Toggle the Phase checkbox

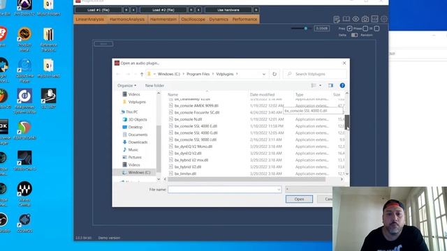click(365, 29)
